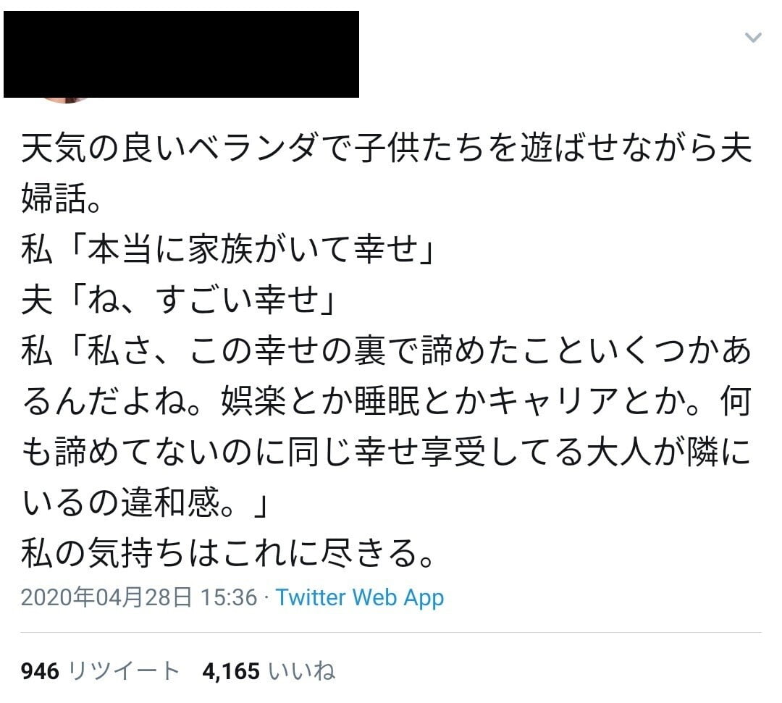
Task: Click the 15:36 time in the timestamp
Action: [x=229, y=597]
